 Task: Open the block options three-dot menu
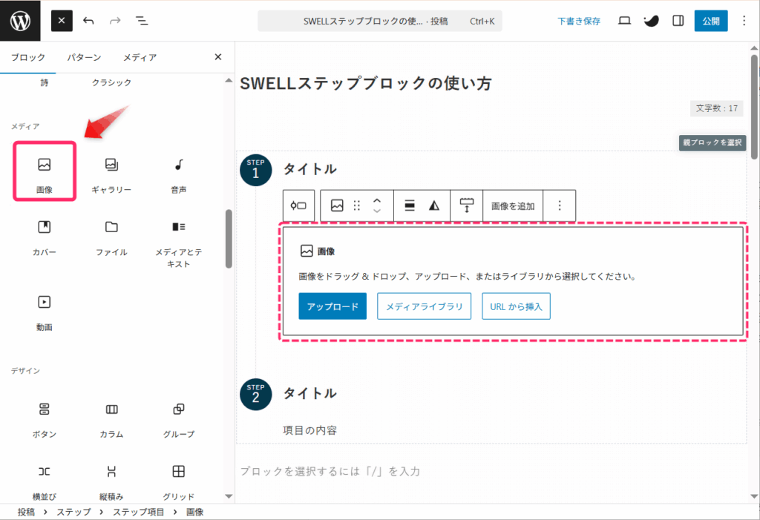coord(560,206)
